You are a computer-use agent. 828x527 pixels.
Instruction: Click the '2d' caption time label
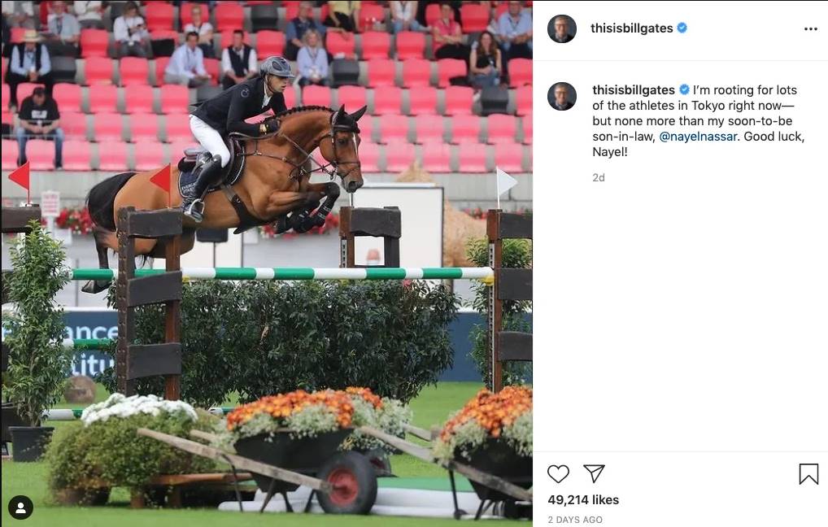[x=599, y=177]
